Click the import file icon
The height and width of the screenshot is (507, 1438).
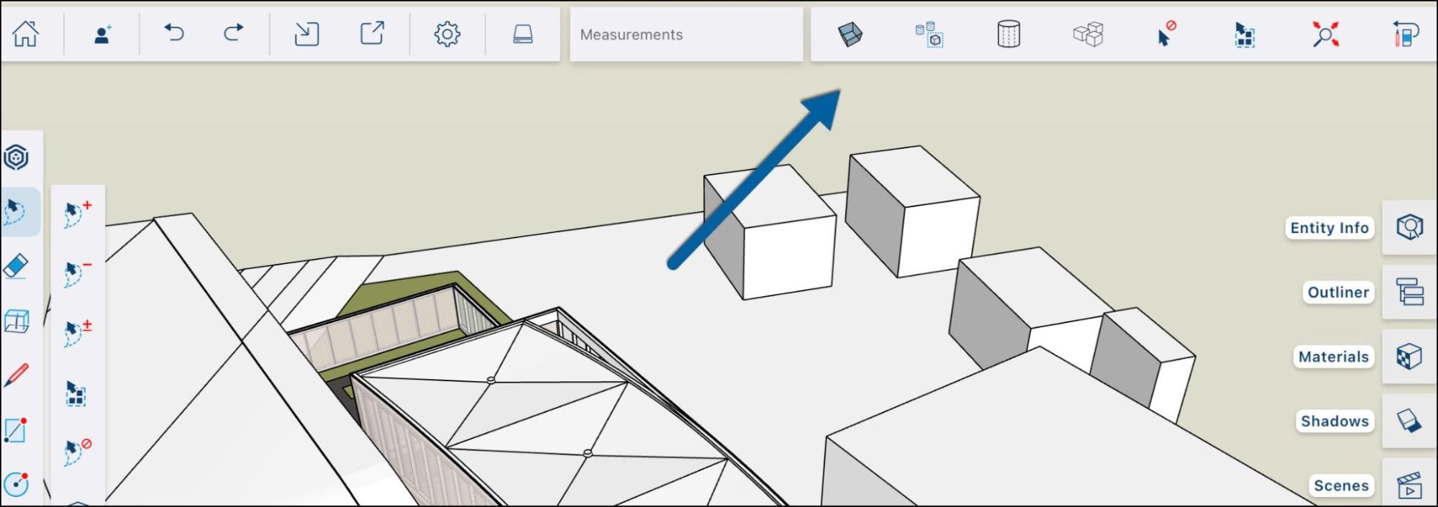[306, 34]
